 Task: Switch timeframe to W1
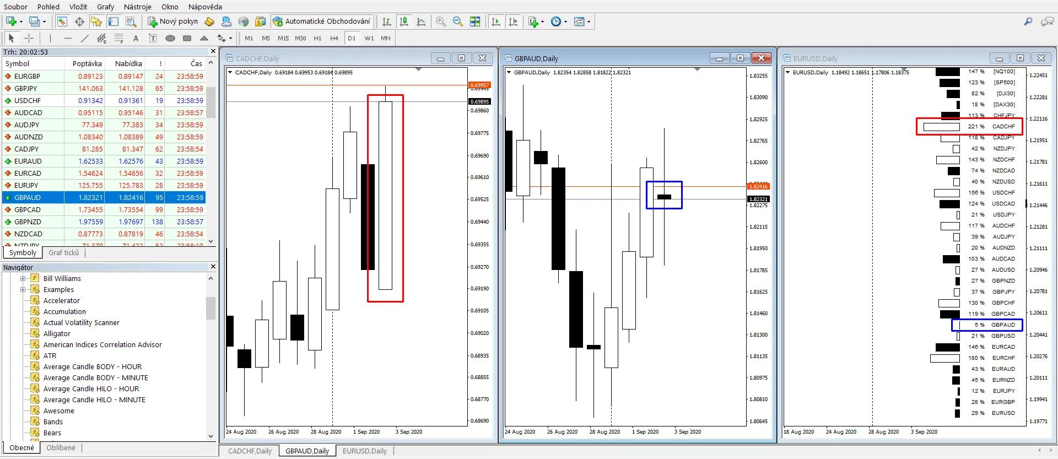[x=369, y=38]
